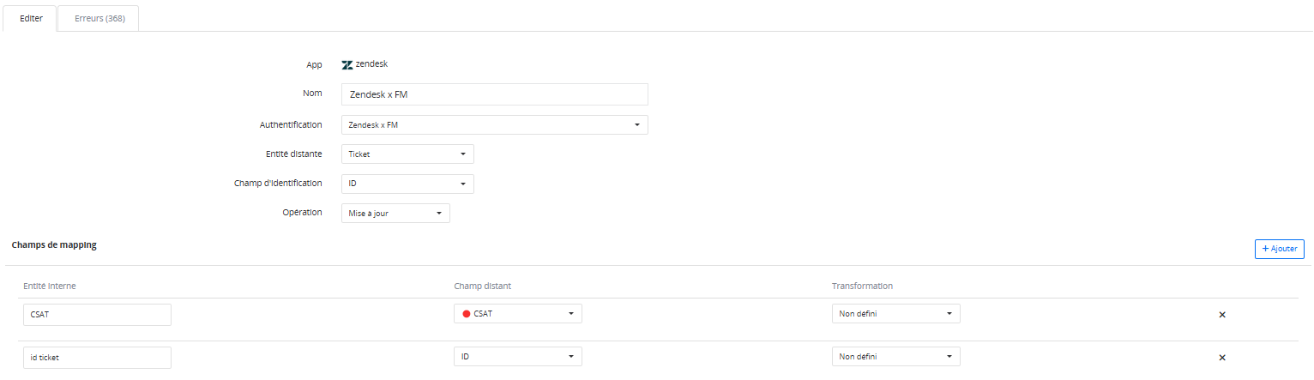The image size is (1314, 380).
Task: Open the ID Champ distant dropdown
Action: pos(518,357)
